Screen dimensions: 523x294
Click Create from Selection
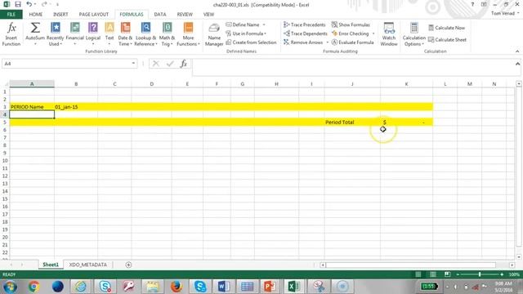[x=251, y=42]
